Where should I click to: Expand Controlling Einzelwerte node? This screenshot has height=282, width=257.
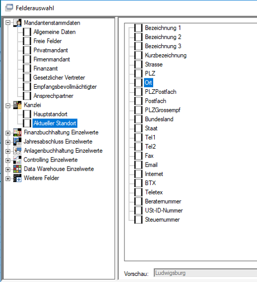click(x=8, y=160)
